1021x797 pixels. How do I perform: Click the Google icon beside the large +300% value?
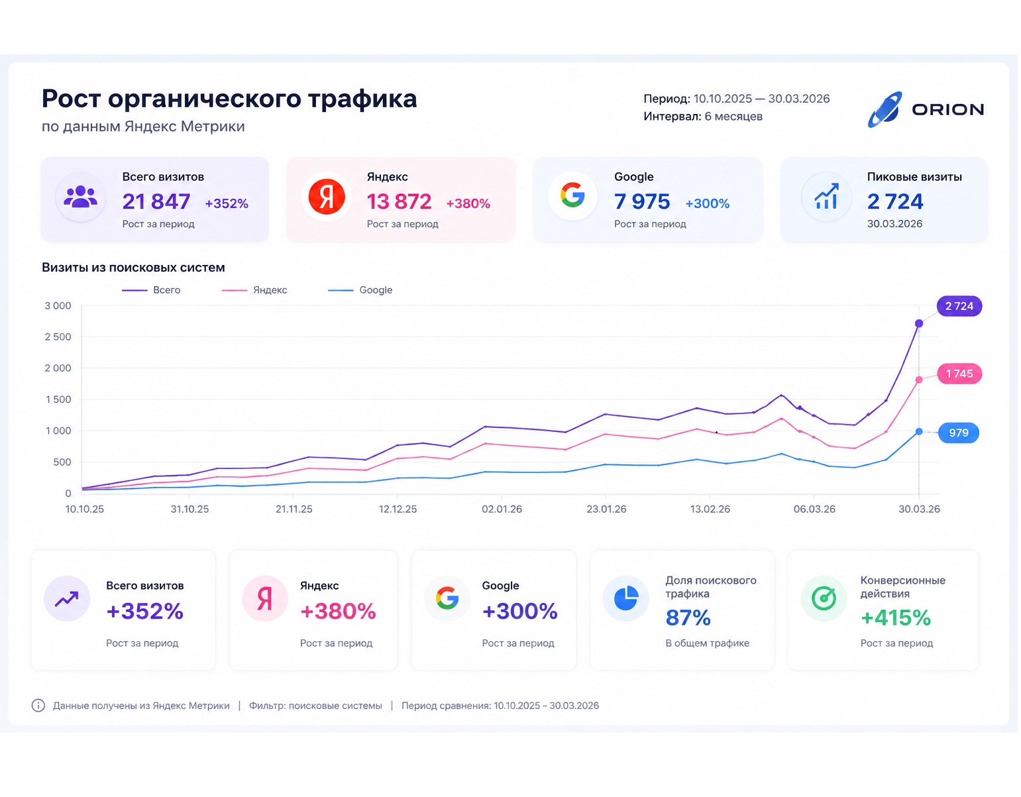click(447, 598)
